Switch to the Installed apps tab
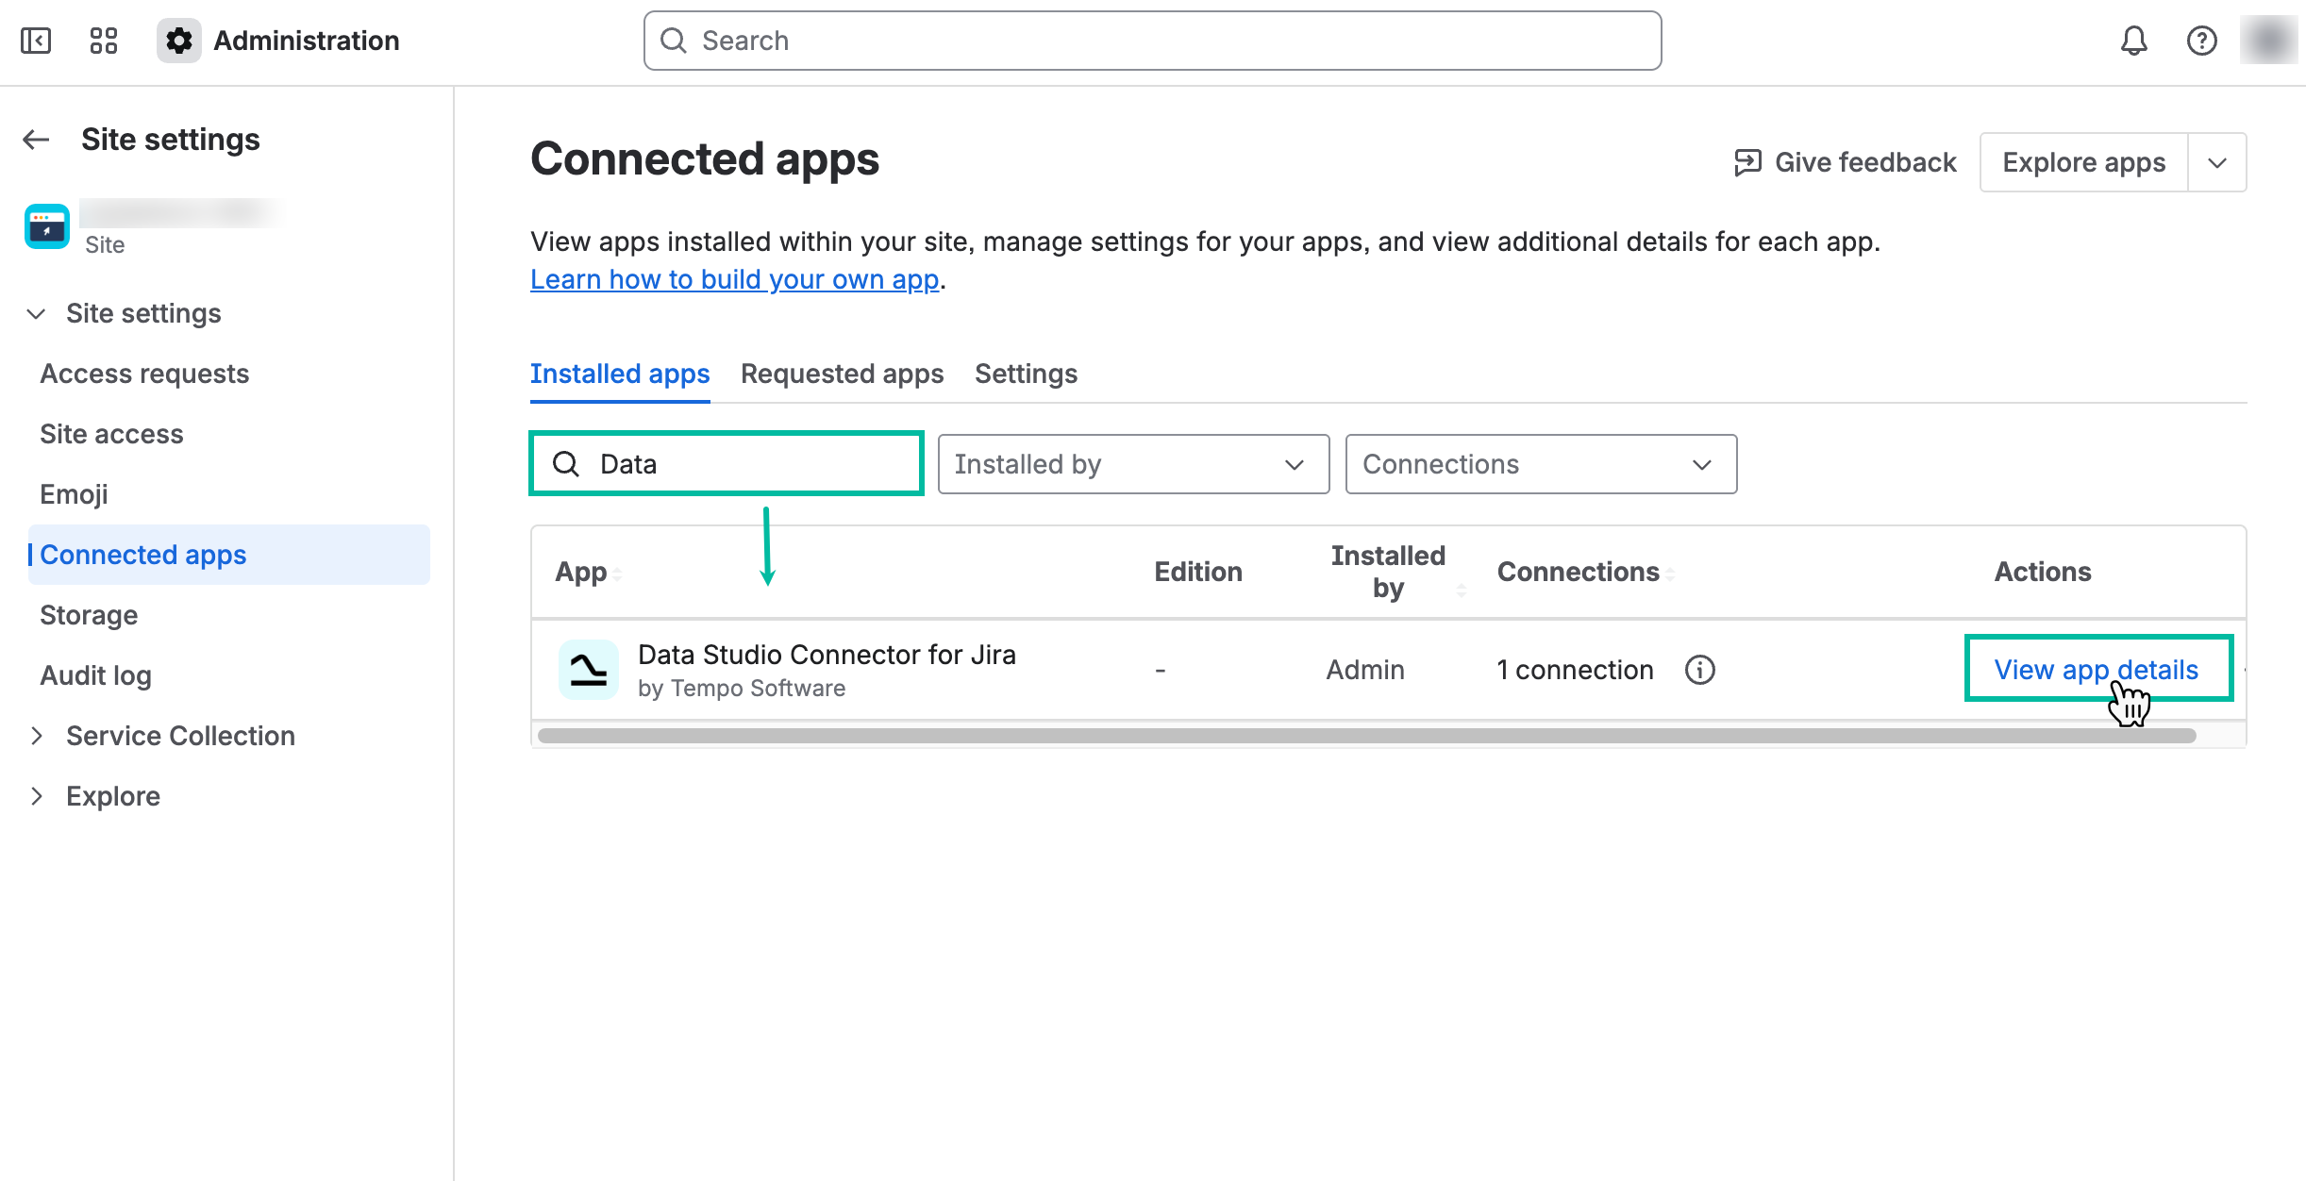The height and width of the screenshot is (1181, 2306). [x=620, y=374]
